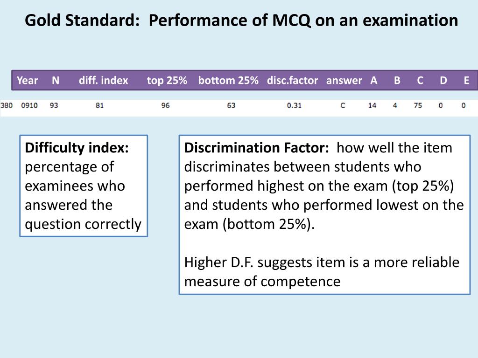Click the 'top 25%' column header
The image size is (478, 358).
click(167, 80)
